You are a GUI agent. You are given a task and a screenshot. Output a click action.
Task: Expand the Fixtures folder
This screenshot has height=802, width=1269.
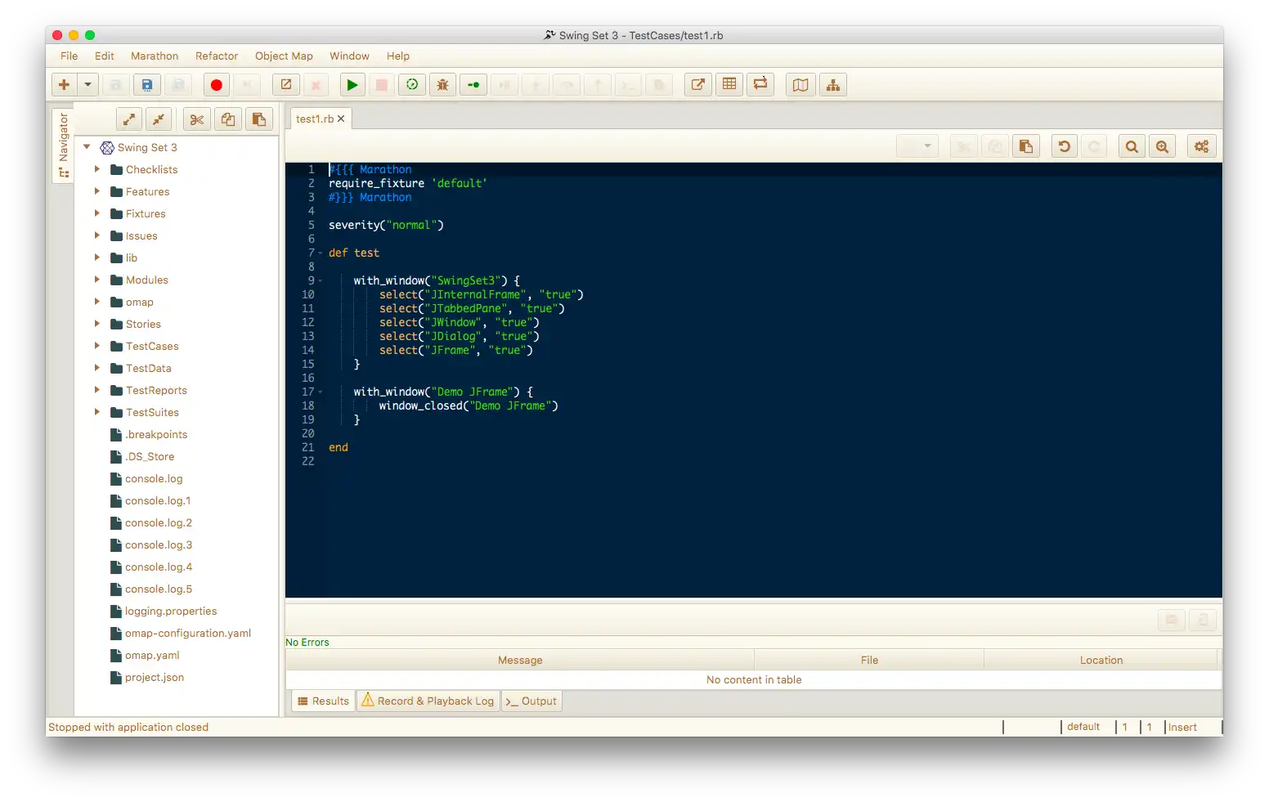[97, 213]
